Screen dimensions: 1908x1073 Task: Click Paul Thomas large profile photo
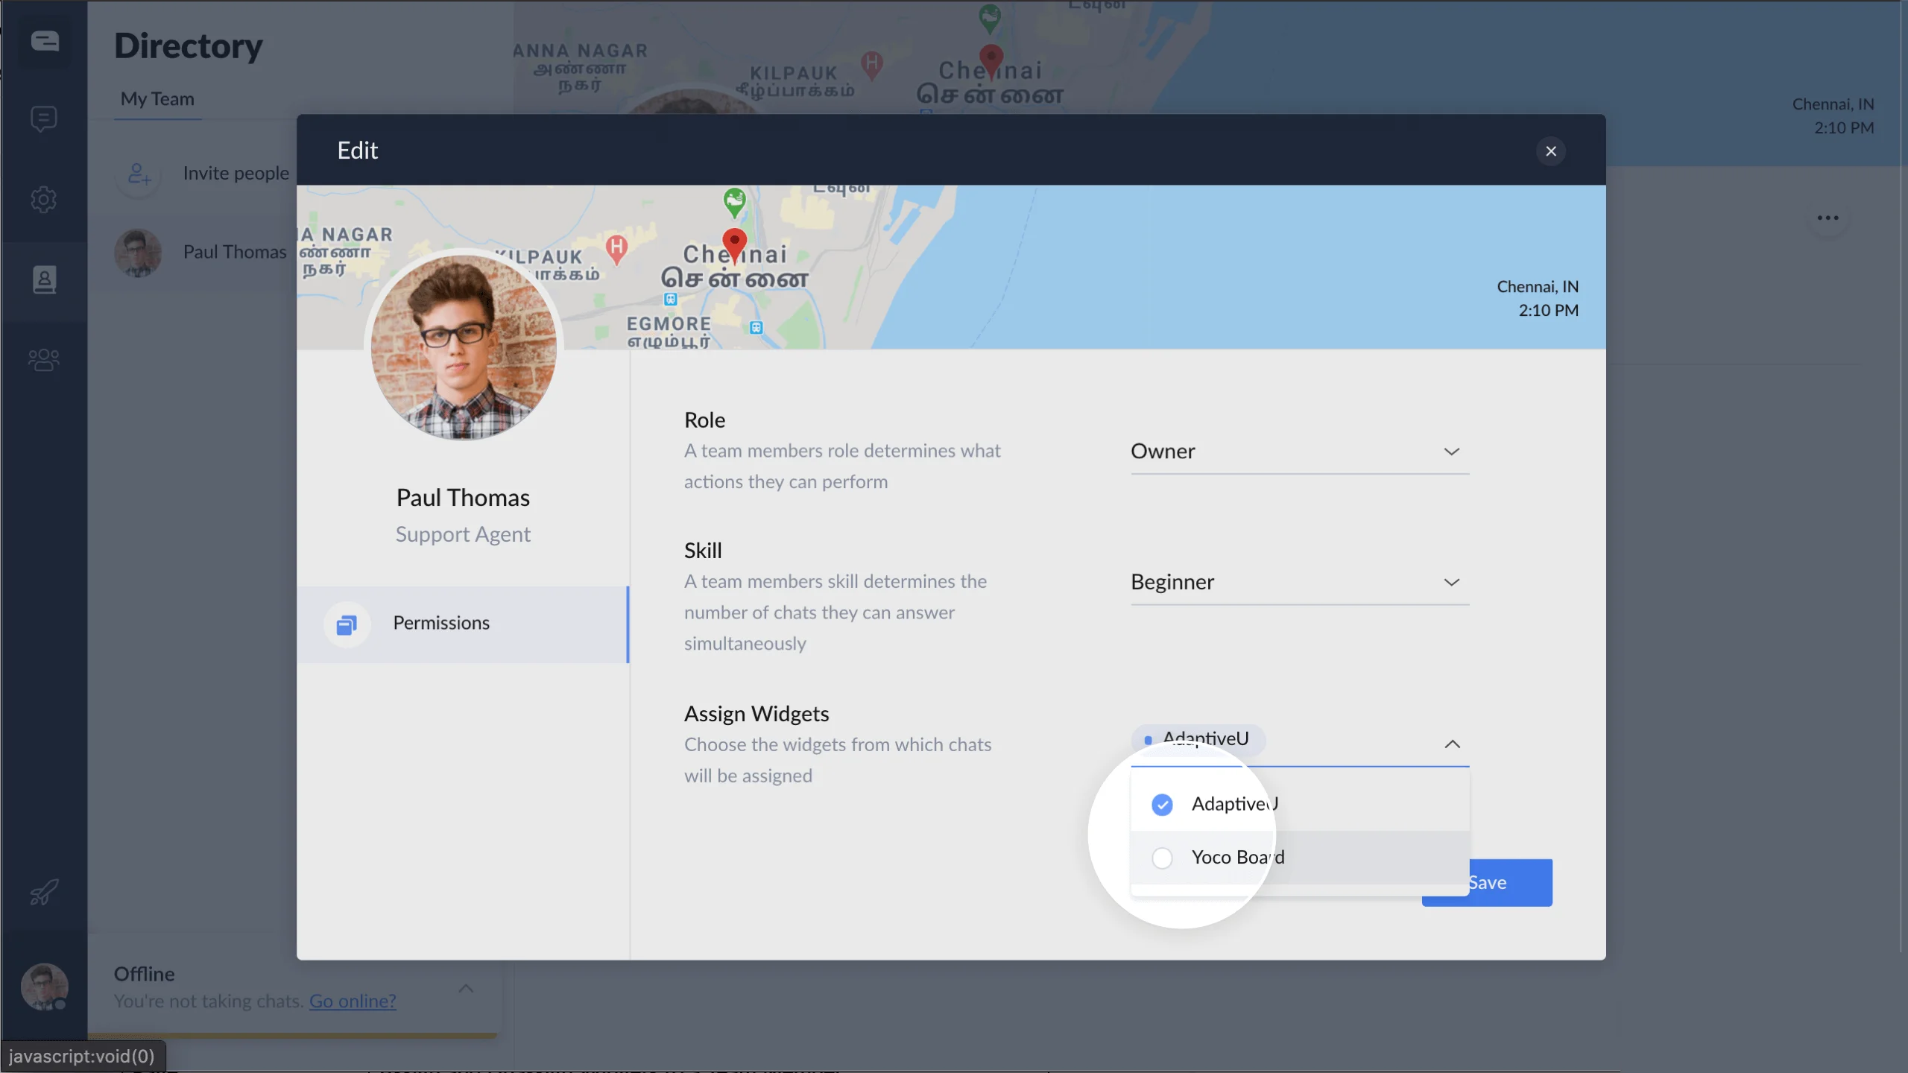point(464,347)
